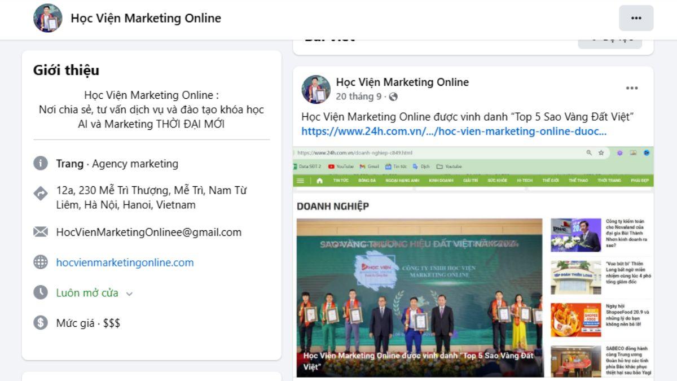The width and height of the screenshot is (677, 381).
Task: Select BÓNG ĐÁ in the green nav bar
Action: pos(367,181)
